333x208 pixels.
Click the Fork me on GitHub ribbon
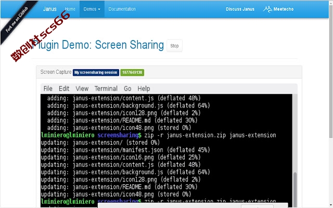17,19
